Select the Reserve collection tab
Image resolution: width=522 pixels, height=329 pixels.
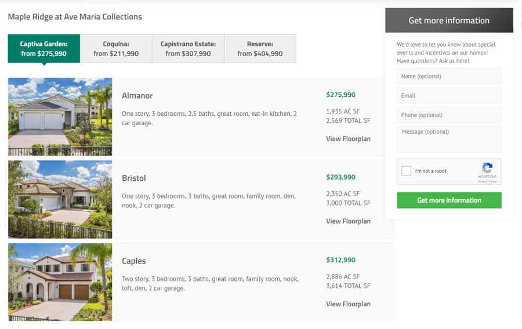coord(260,49)
